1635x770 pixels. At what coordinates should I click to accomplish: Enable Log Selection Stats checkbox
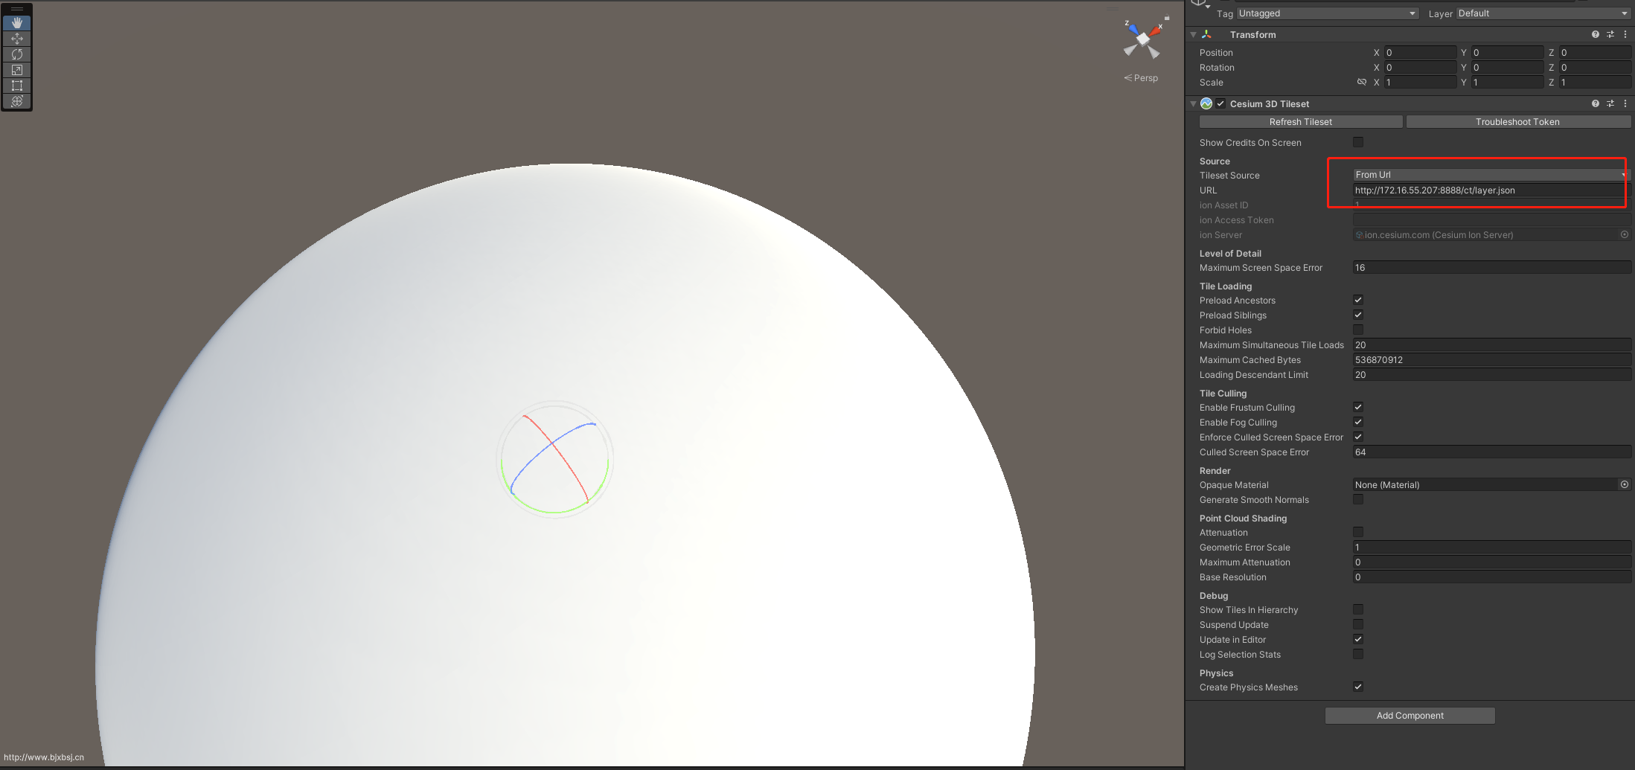pos(1358,654)
